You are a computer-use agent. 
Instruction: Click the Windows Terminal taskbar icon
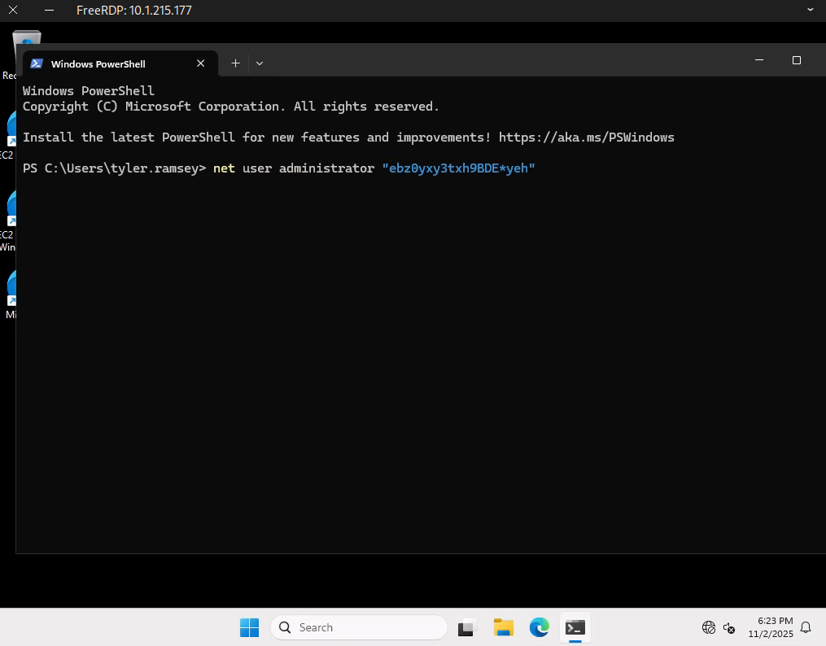(x=575, y=627)
